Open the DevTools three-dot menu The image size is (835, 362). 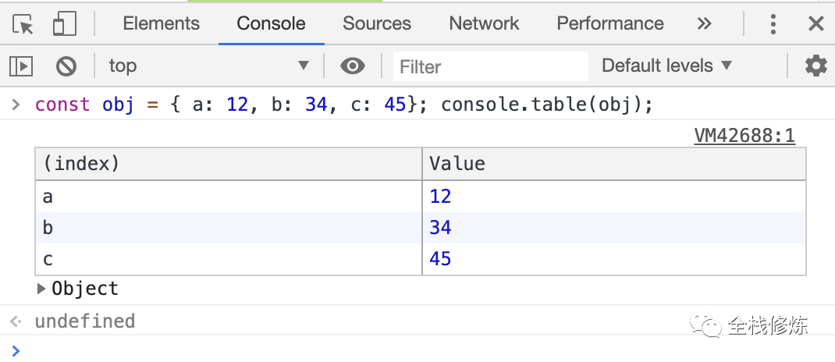click(773, 24)
